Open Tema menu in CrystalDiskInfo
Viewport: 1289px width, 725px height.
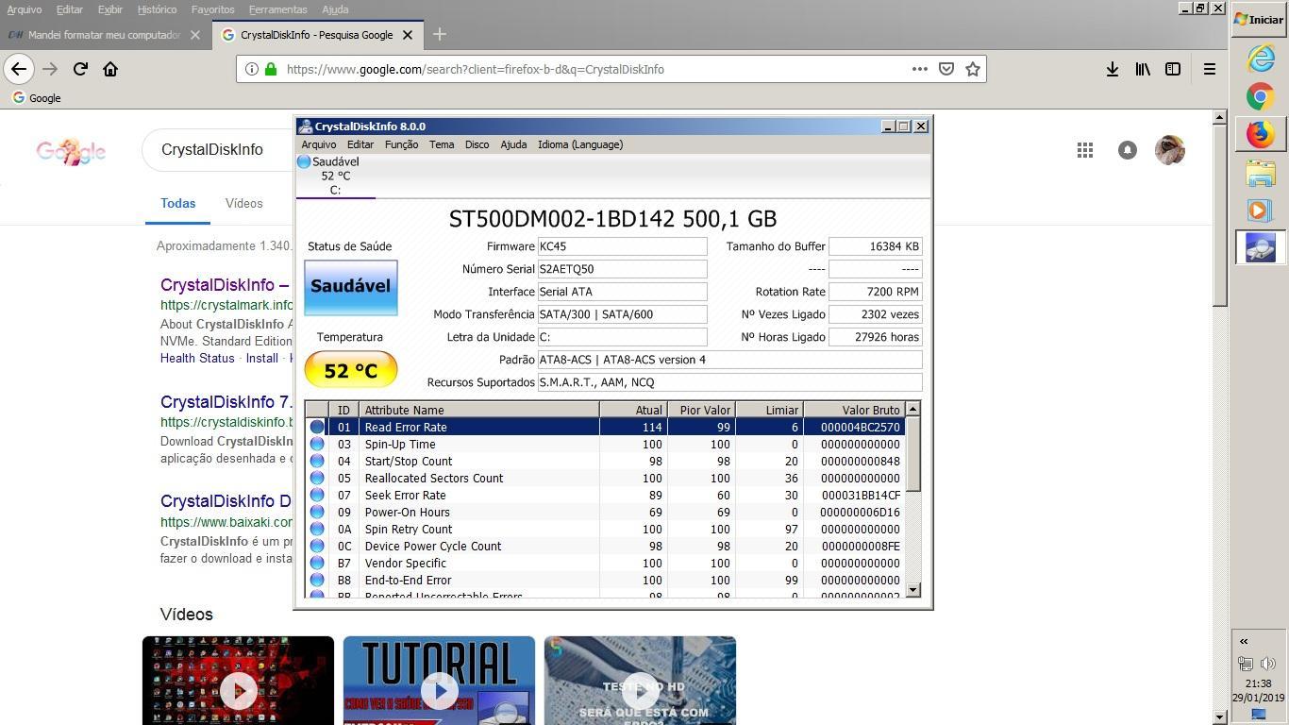coord(442,144)
